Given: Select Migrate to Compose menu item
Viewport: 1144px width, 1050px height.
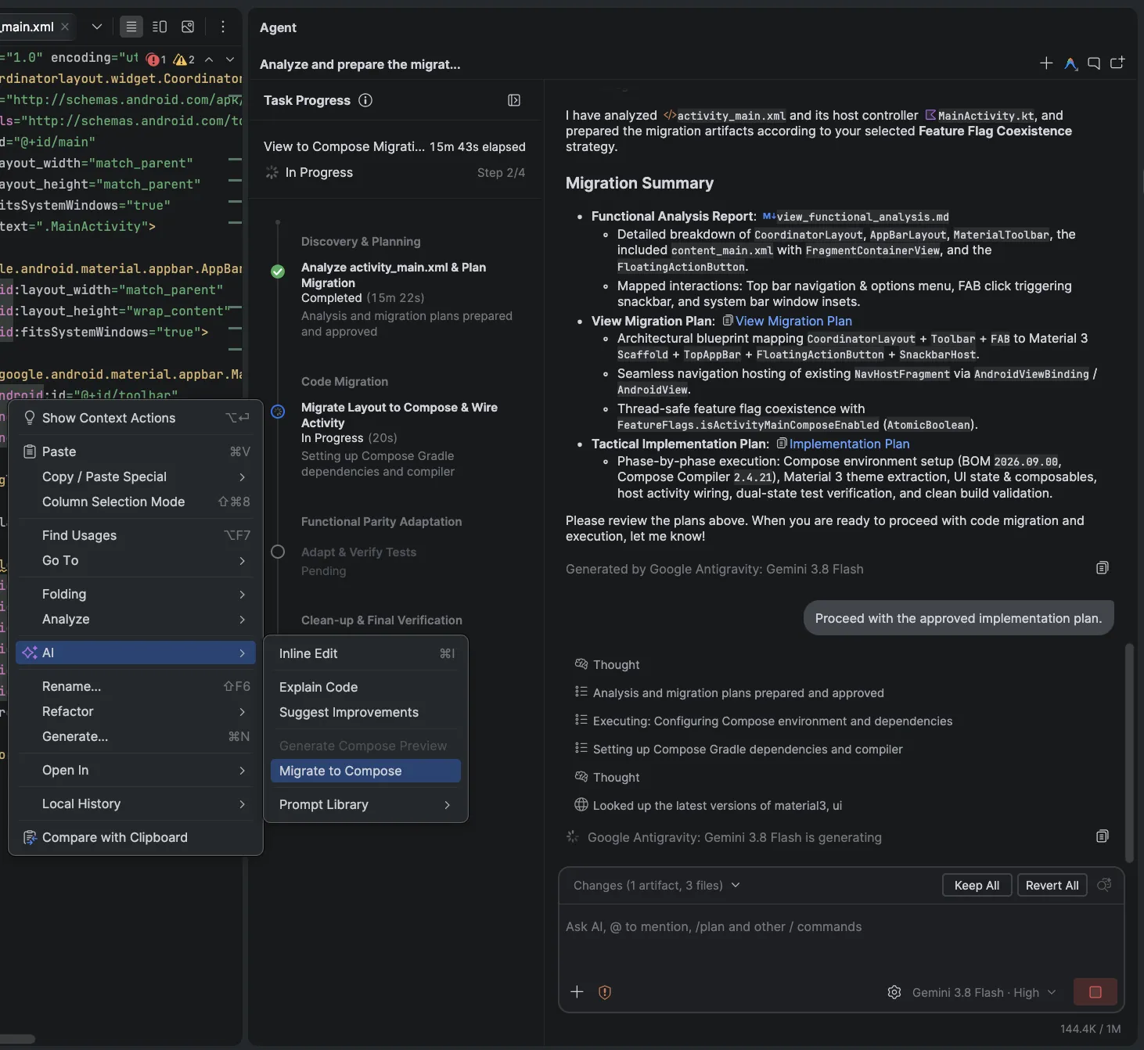Looking at the screenshot, I should pos(365,771).
